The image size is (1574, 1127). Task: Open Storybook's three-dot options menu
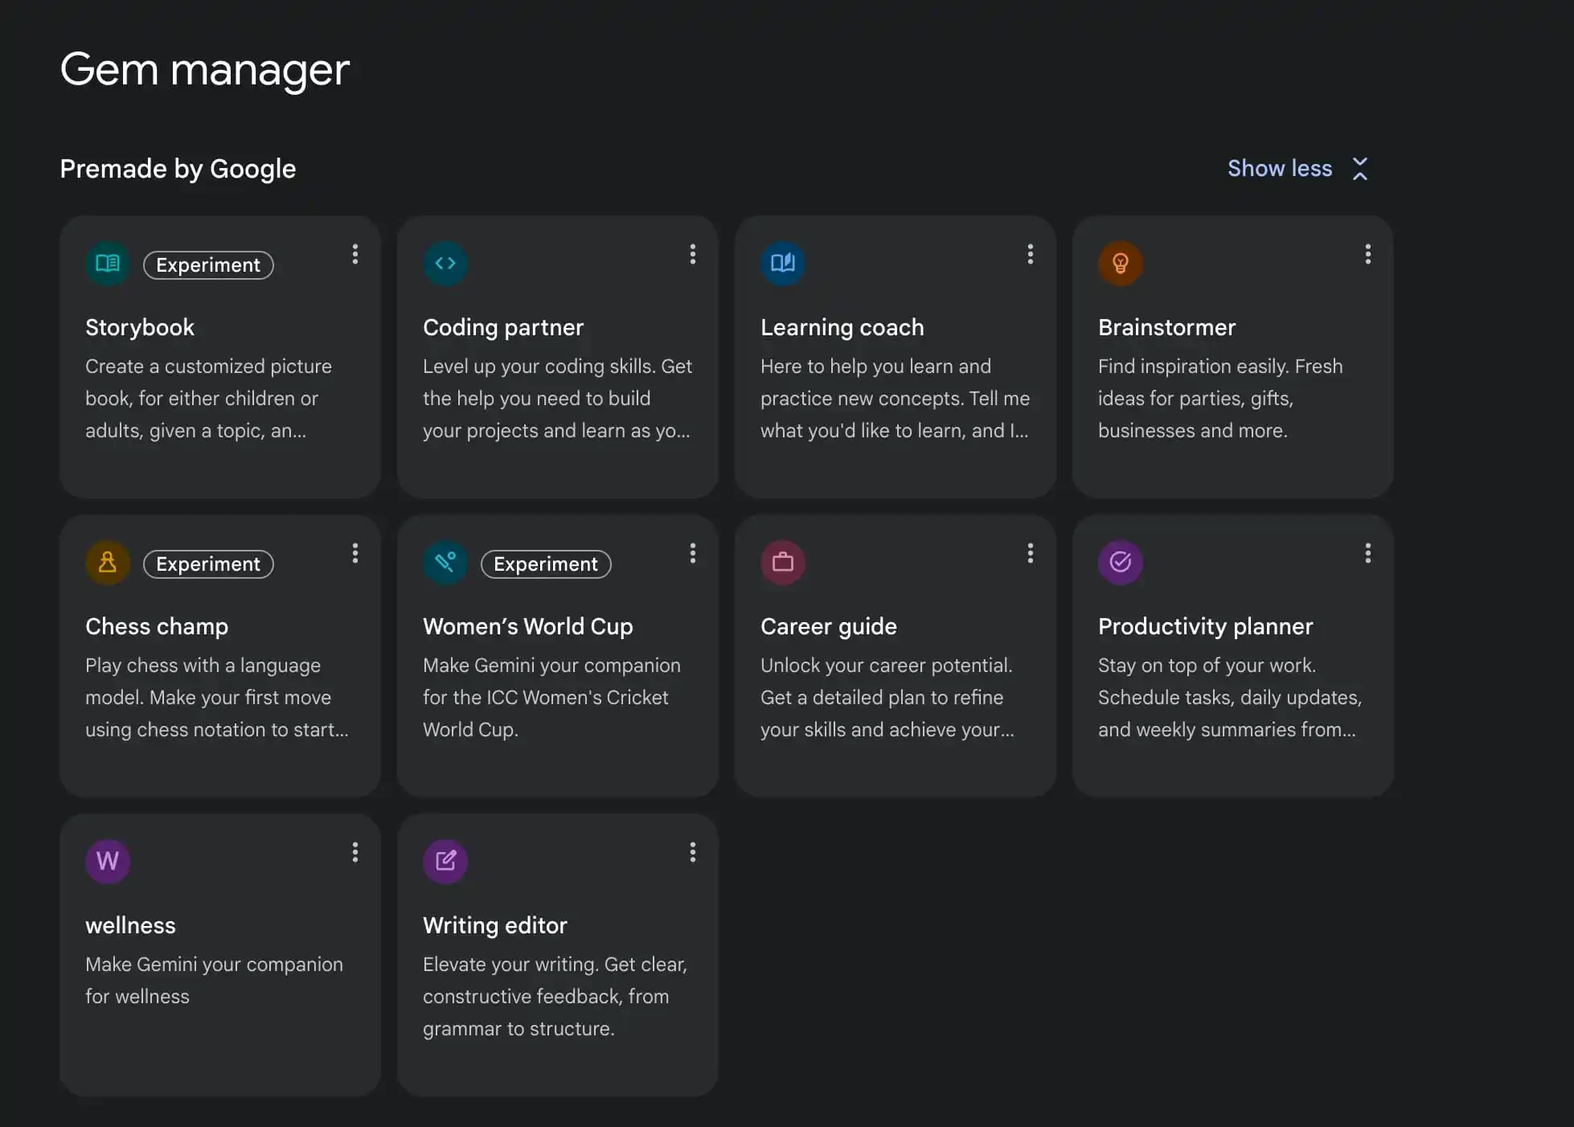coord(355,255)
